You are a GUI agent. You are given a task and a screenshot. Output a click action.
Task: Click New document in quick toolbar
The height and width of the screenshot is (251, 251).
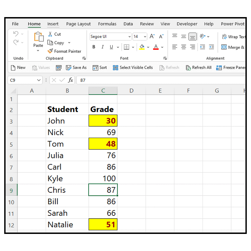click(x=18, y=68)
